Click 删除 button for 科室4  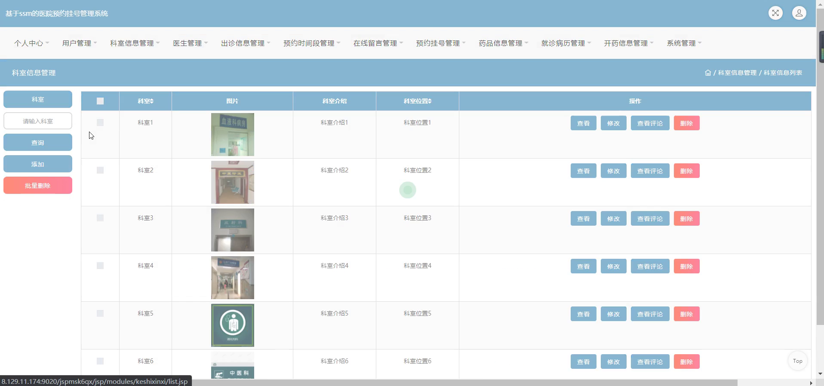click(686, 266)
